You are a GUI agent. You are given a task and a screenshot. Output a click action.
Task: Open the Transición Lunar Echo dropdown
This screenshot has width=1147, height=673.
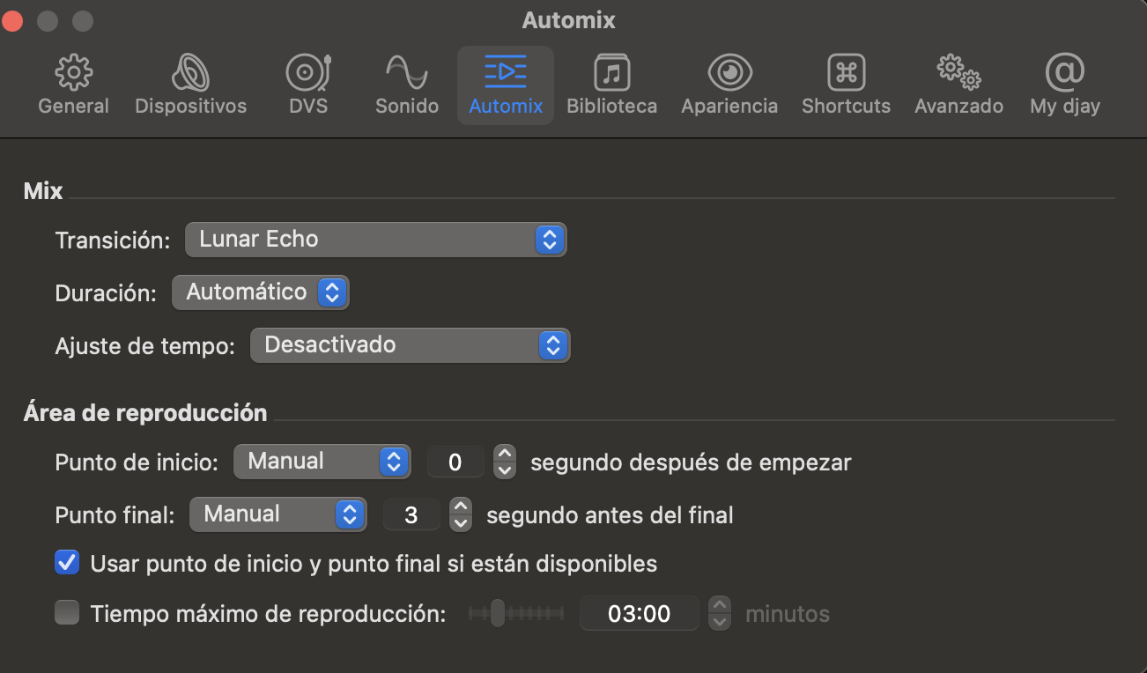(375, 240)
